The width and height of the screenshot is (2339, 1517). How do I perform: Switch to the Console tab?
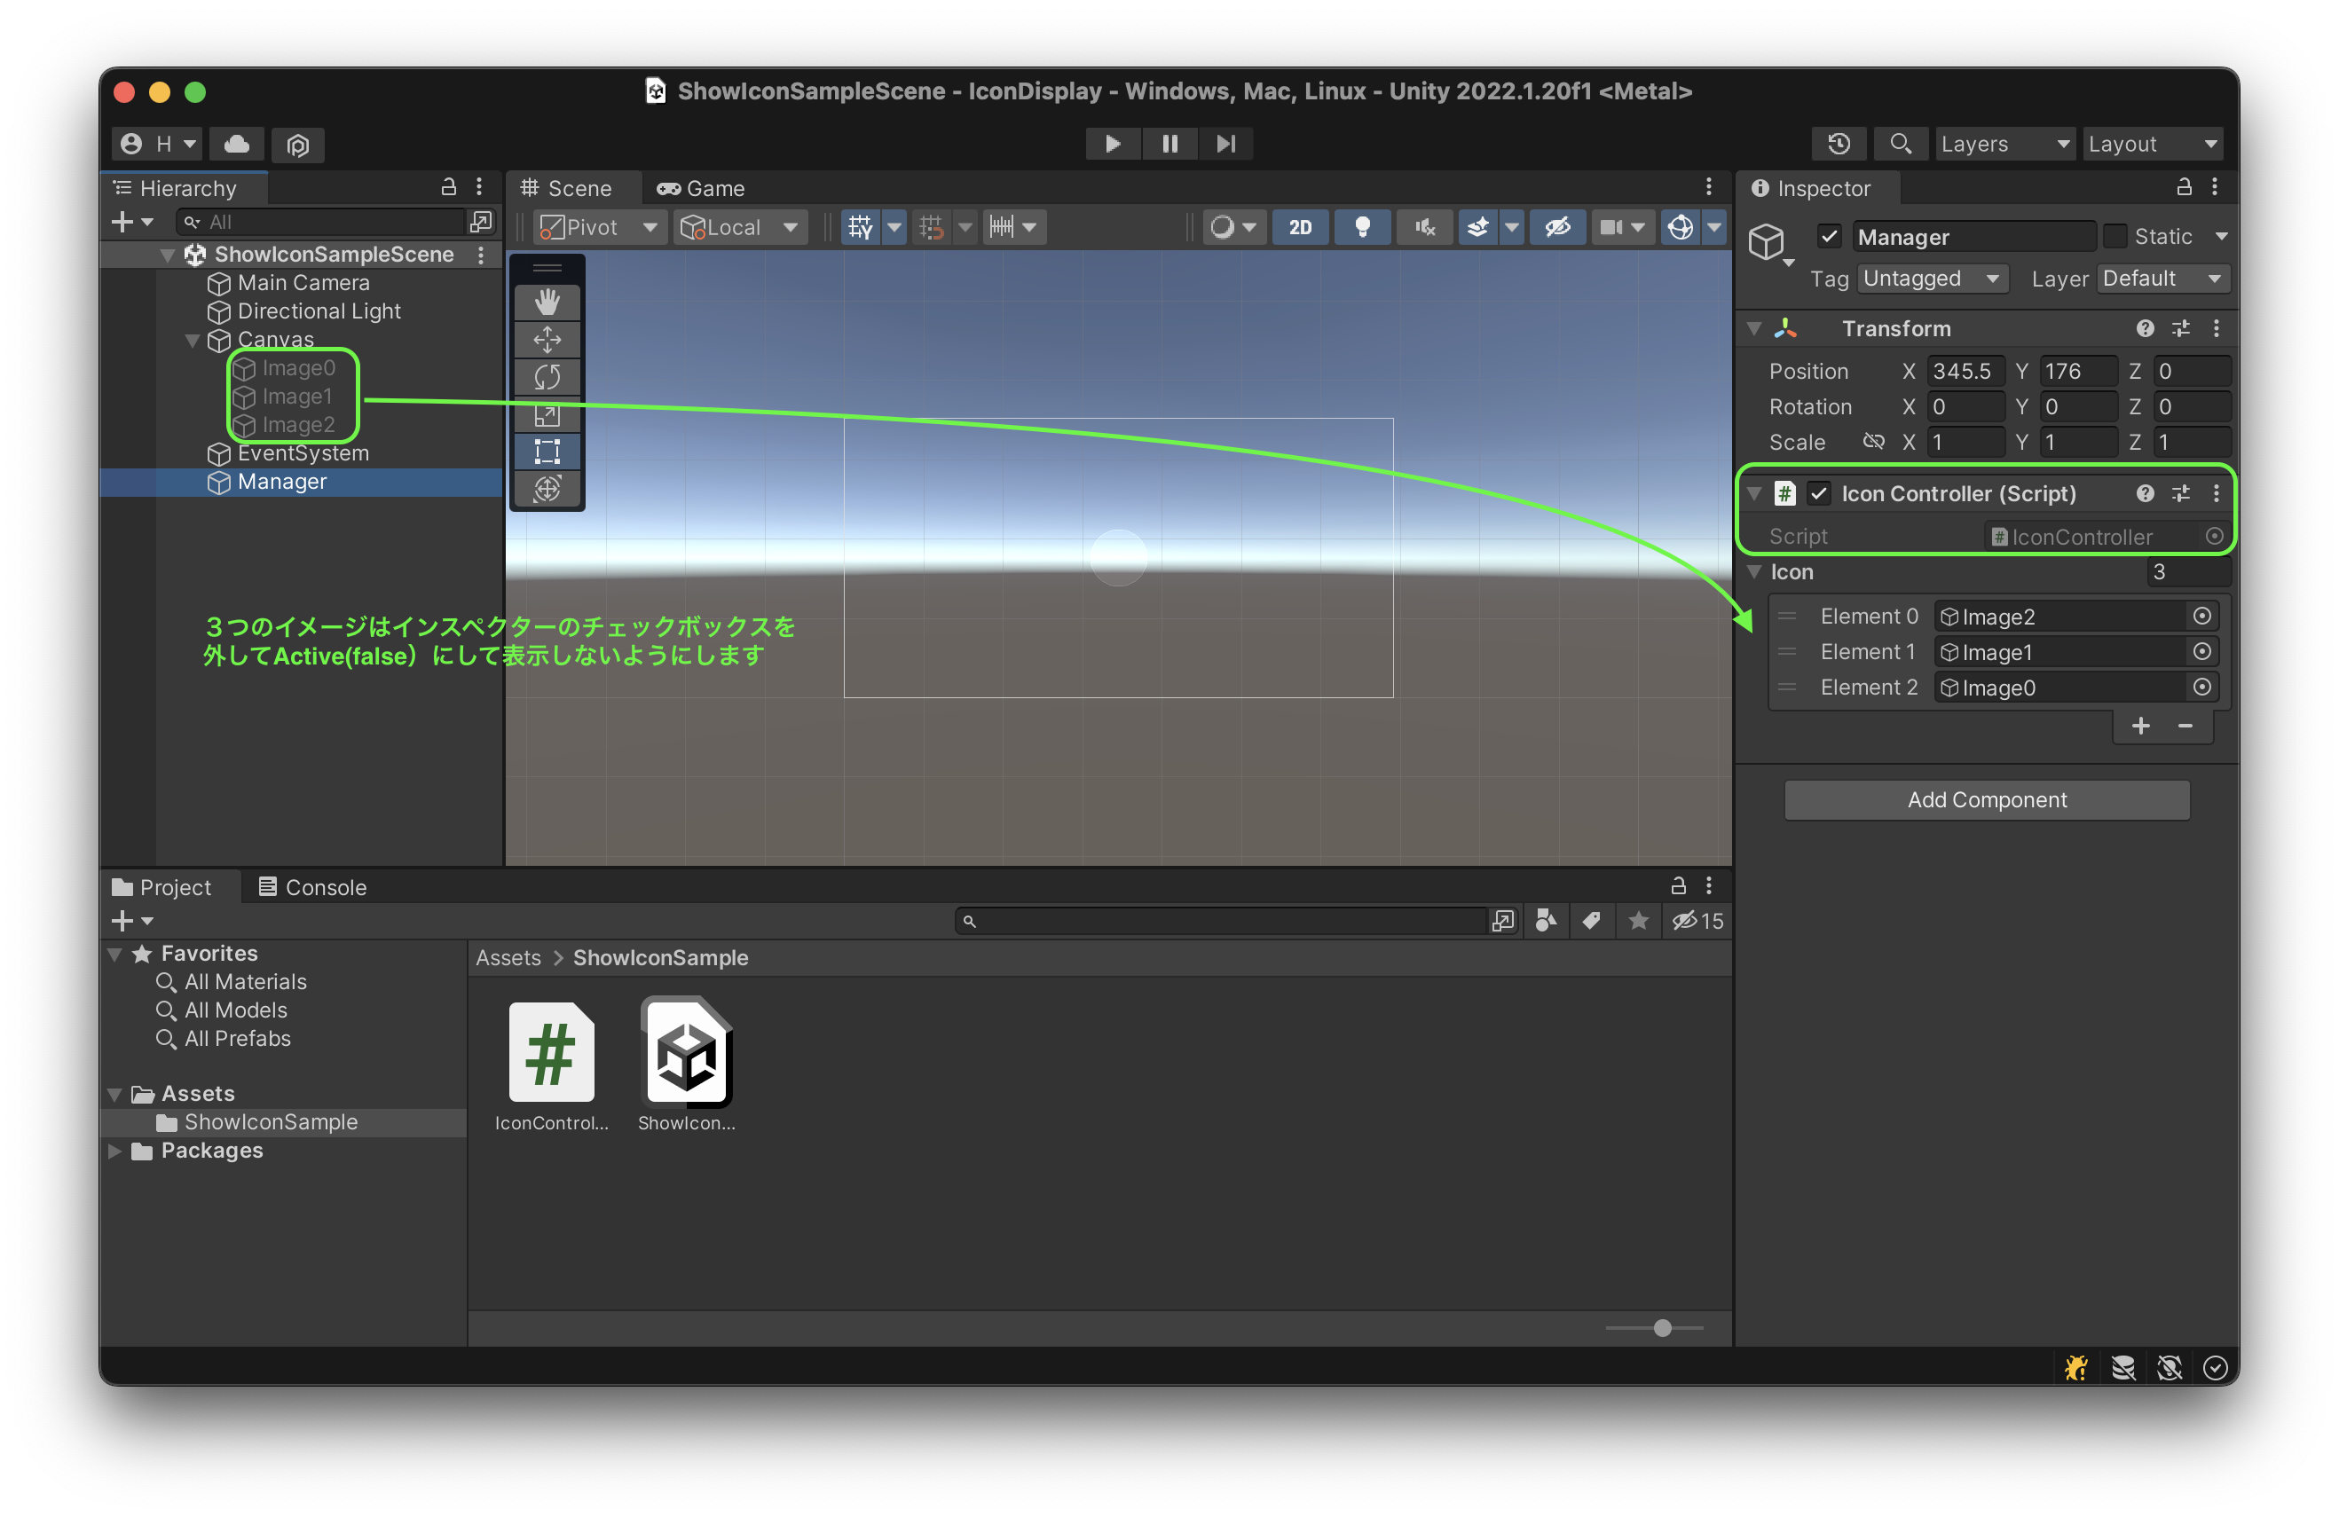click(x=312, y=886)
